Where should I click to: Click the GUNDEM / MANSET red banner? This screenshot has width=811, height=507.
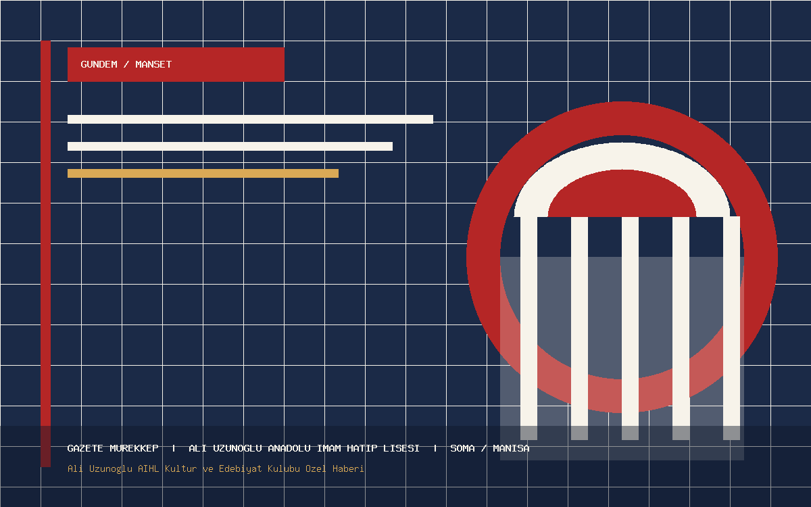click(176, 64)
